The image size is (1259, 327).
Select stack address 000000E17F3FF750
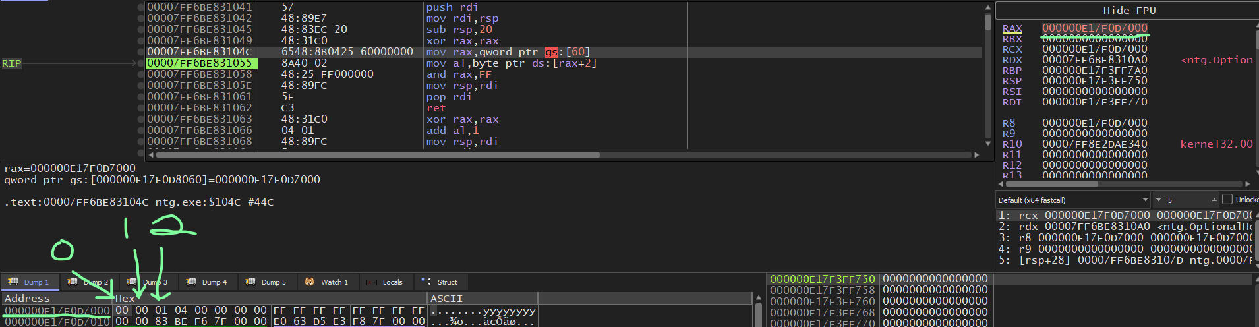pos(823,280)
